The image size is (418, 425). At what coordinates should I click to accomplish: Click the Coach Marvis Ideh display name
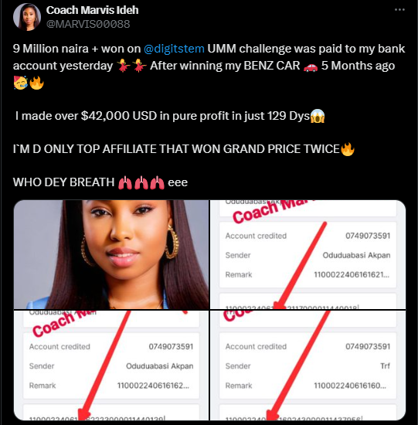[x=92, y=10]
